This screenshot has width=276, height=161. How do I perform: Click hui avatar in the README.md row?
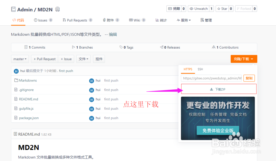[91, 99]
